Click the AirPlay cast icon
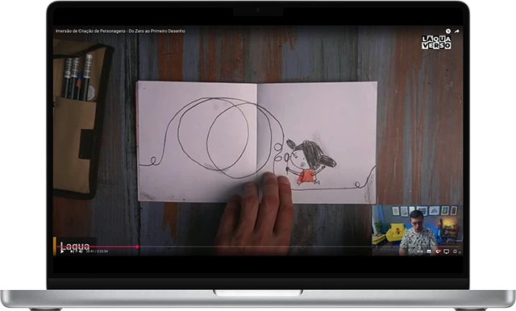Viewport: 516px width, 311px height. (x=446, y=251)
